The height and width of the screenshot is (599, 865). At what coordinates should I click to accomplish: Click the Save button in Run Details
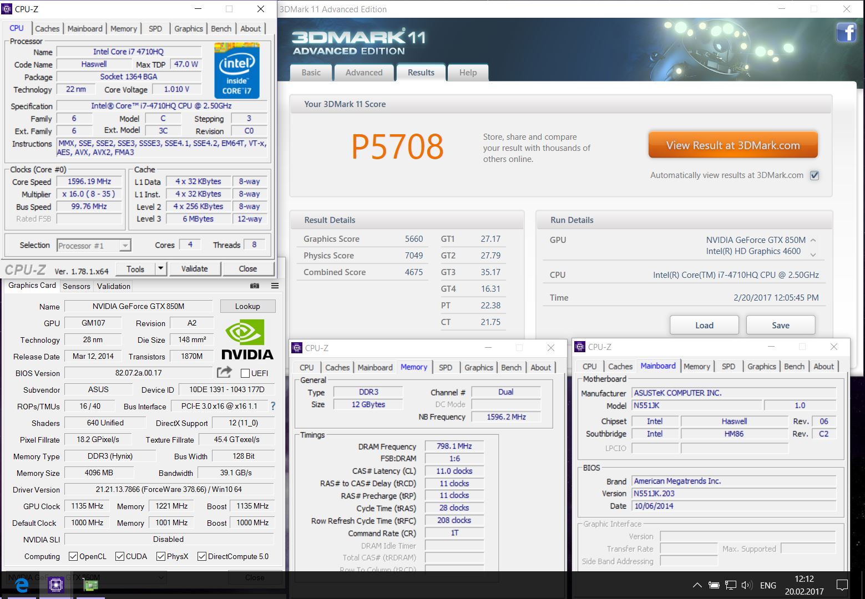coord(780,325)
